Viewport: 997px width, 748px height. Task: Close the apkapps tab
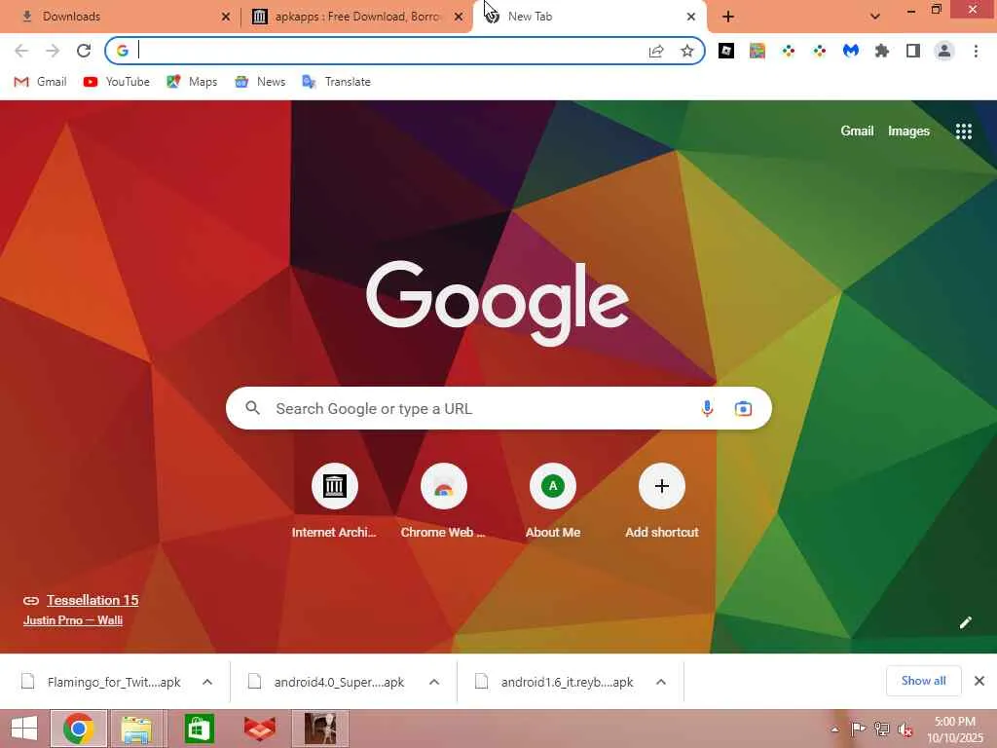pyautogui.click(x=459, y=17)
